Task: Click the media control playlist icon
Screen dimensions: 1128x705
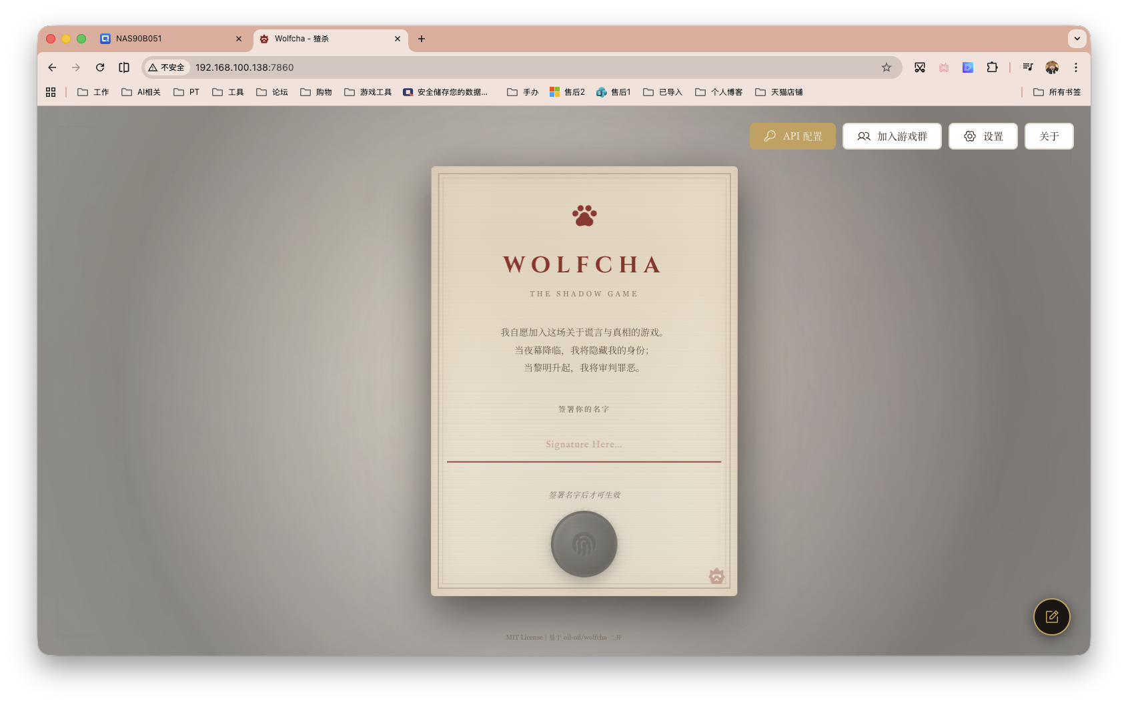Action: pyautogui.click(x=1027, y=67)
